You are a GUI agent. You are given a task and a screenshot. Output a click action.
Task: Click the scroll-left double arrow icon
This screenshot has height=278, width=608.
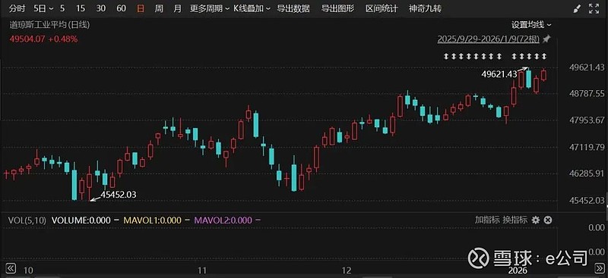(x=11, y=268)
